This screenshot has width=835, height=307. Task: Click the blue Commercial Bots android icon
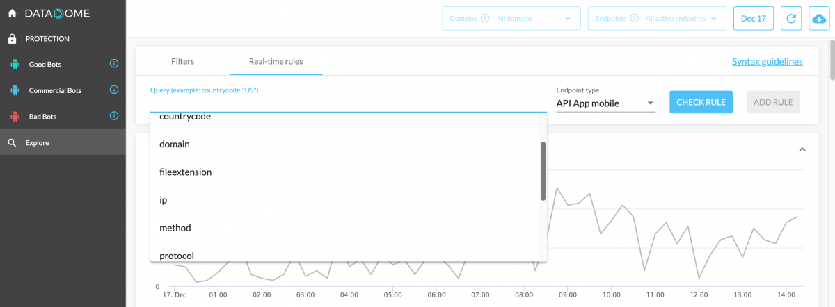(x=14, y=90)
